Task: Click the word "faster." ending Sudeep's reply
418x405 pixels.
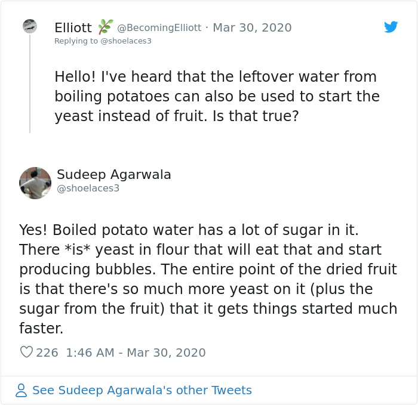Action: pos(41,329)
